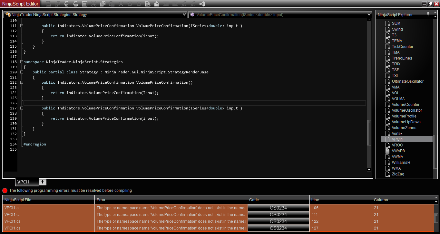Switch to the VPCI1 editor tab
Screen dimensions: 440x234
click(x=27, y=182)
